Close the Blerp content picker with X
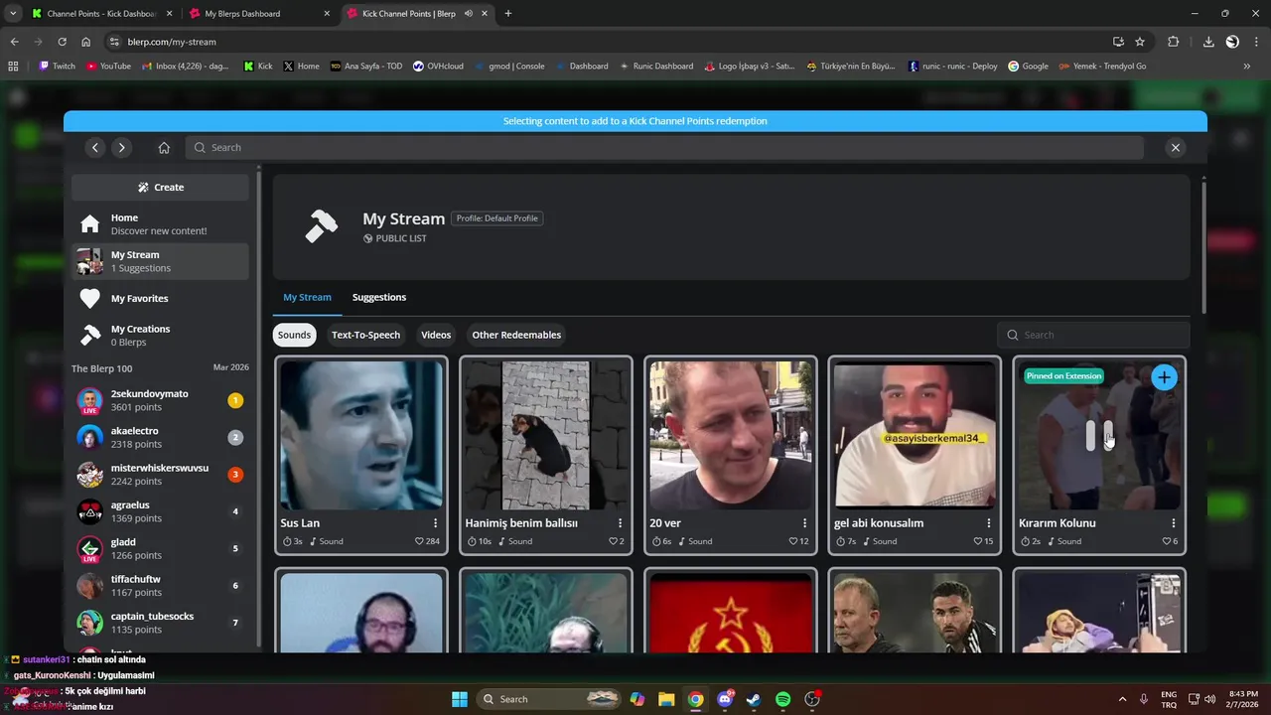Image resolution: width=1271 pixels, height=715 pixels. pyautogui.click(x=1176, y=147)
